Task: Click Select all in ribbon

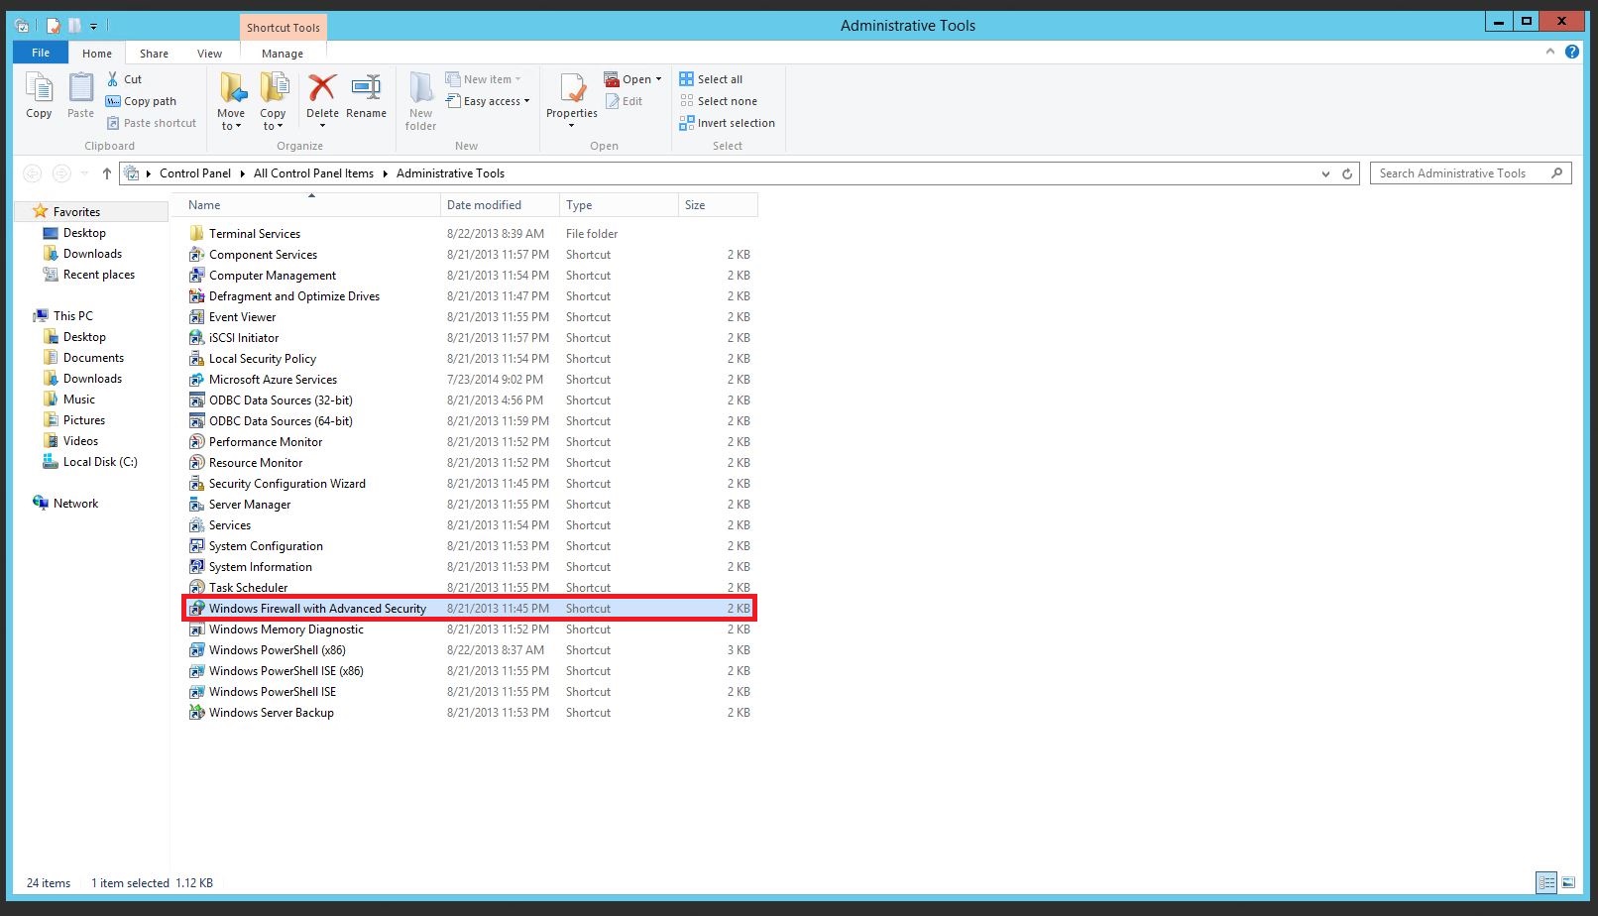Action: click(711, 79)
